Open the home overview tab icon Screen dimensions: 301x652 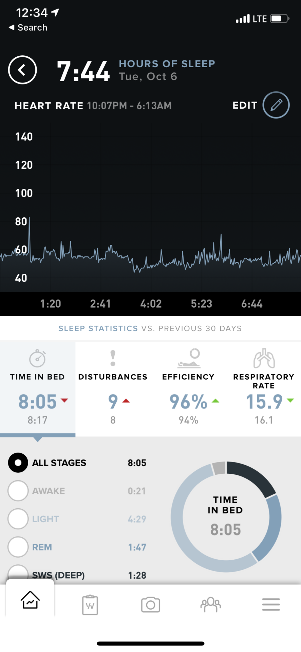point(30,600)
